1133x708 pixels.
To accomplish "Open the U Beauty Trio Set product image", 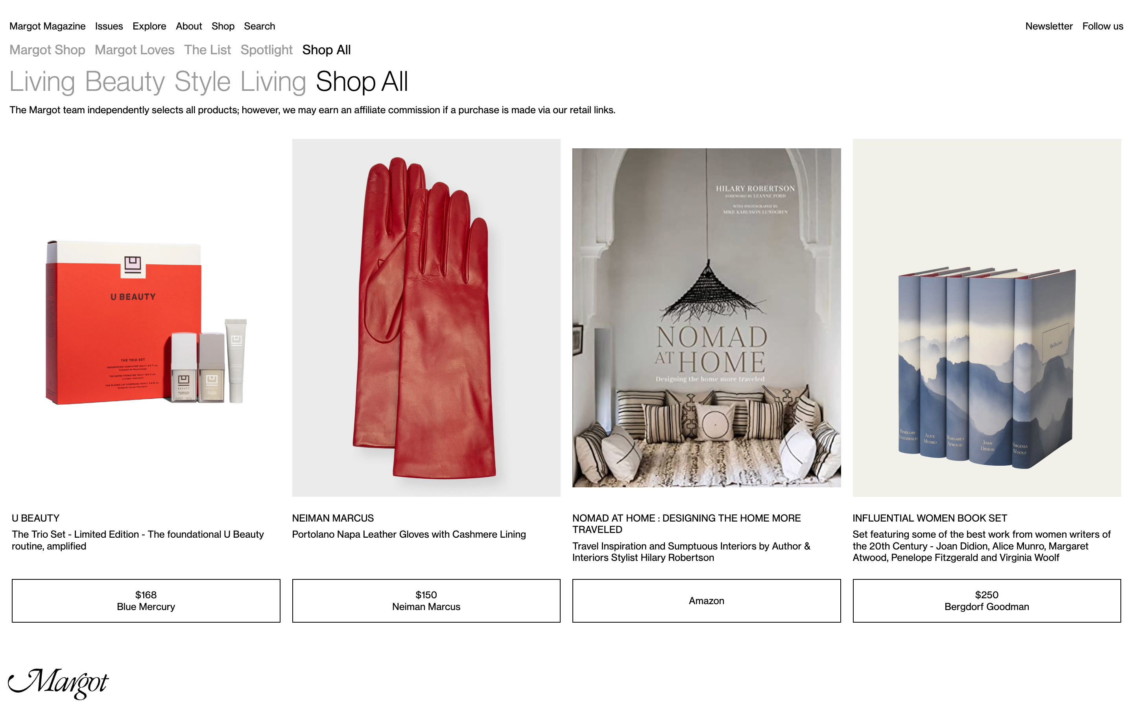I will point(146,317).
